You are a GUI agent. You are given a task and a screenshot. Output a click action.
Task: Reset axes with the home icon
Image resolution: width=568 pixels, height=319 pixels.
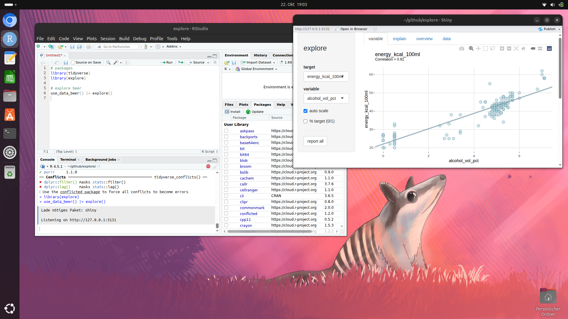523,48
